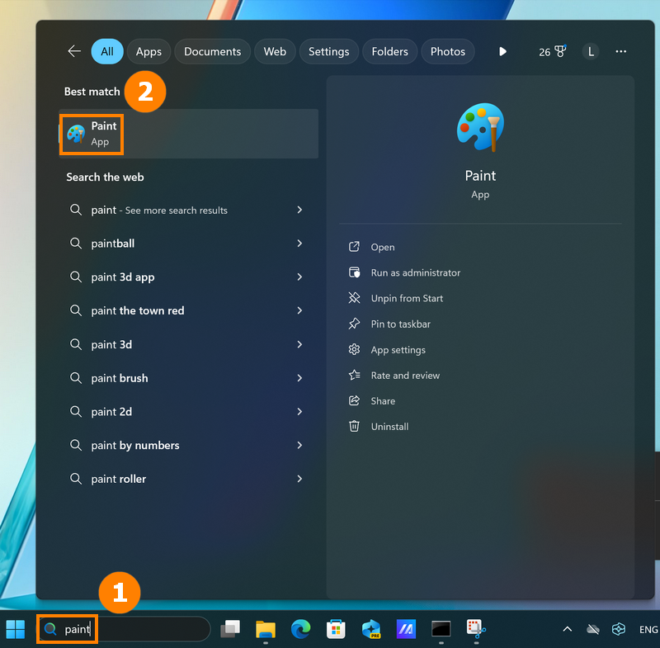Open Task View on taskbar
This screenshot has width=660, height=648.
(230, 629)
